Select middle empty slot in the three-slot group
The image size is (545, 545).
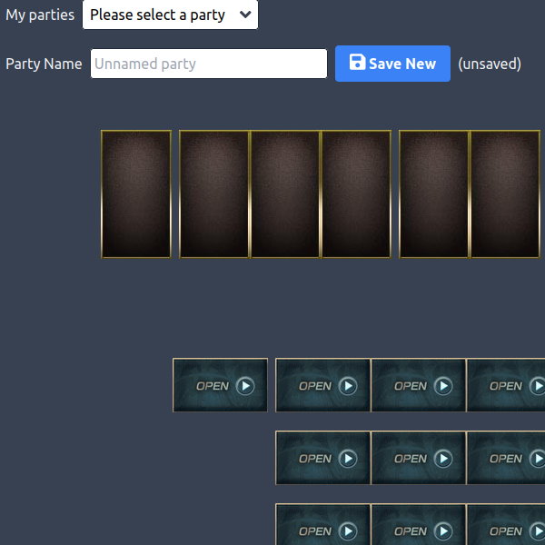pyautogui.click(x=285, y=194)
